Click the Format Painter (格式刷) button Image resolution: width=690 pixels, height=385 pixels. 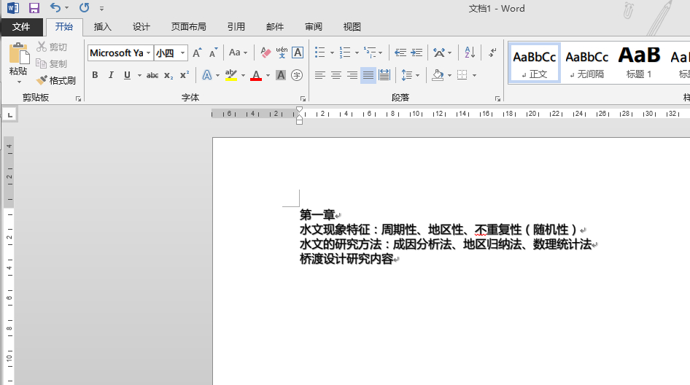(56, 80)
